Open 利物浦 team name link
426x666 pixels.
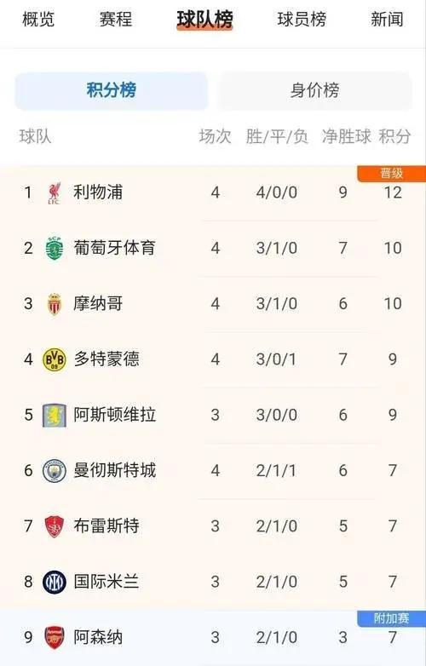(98, 192)
